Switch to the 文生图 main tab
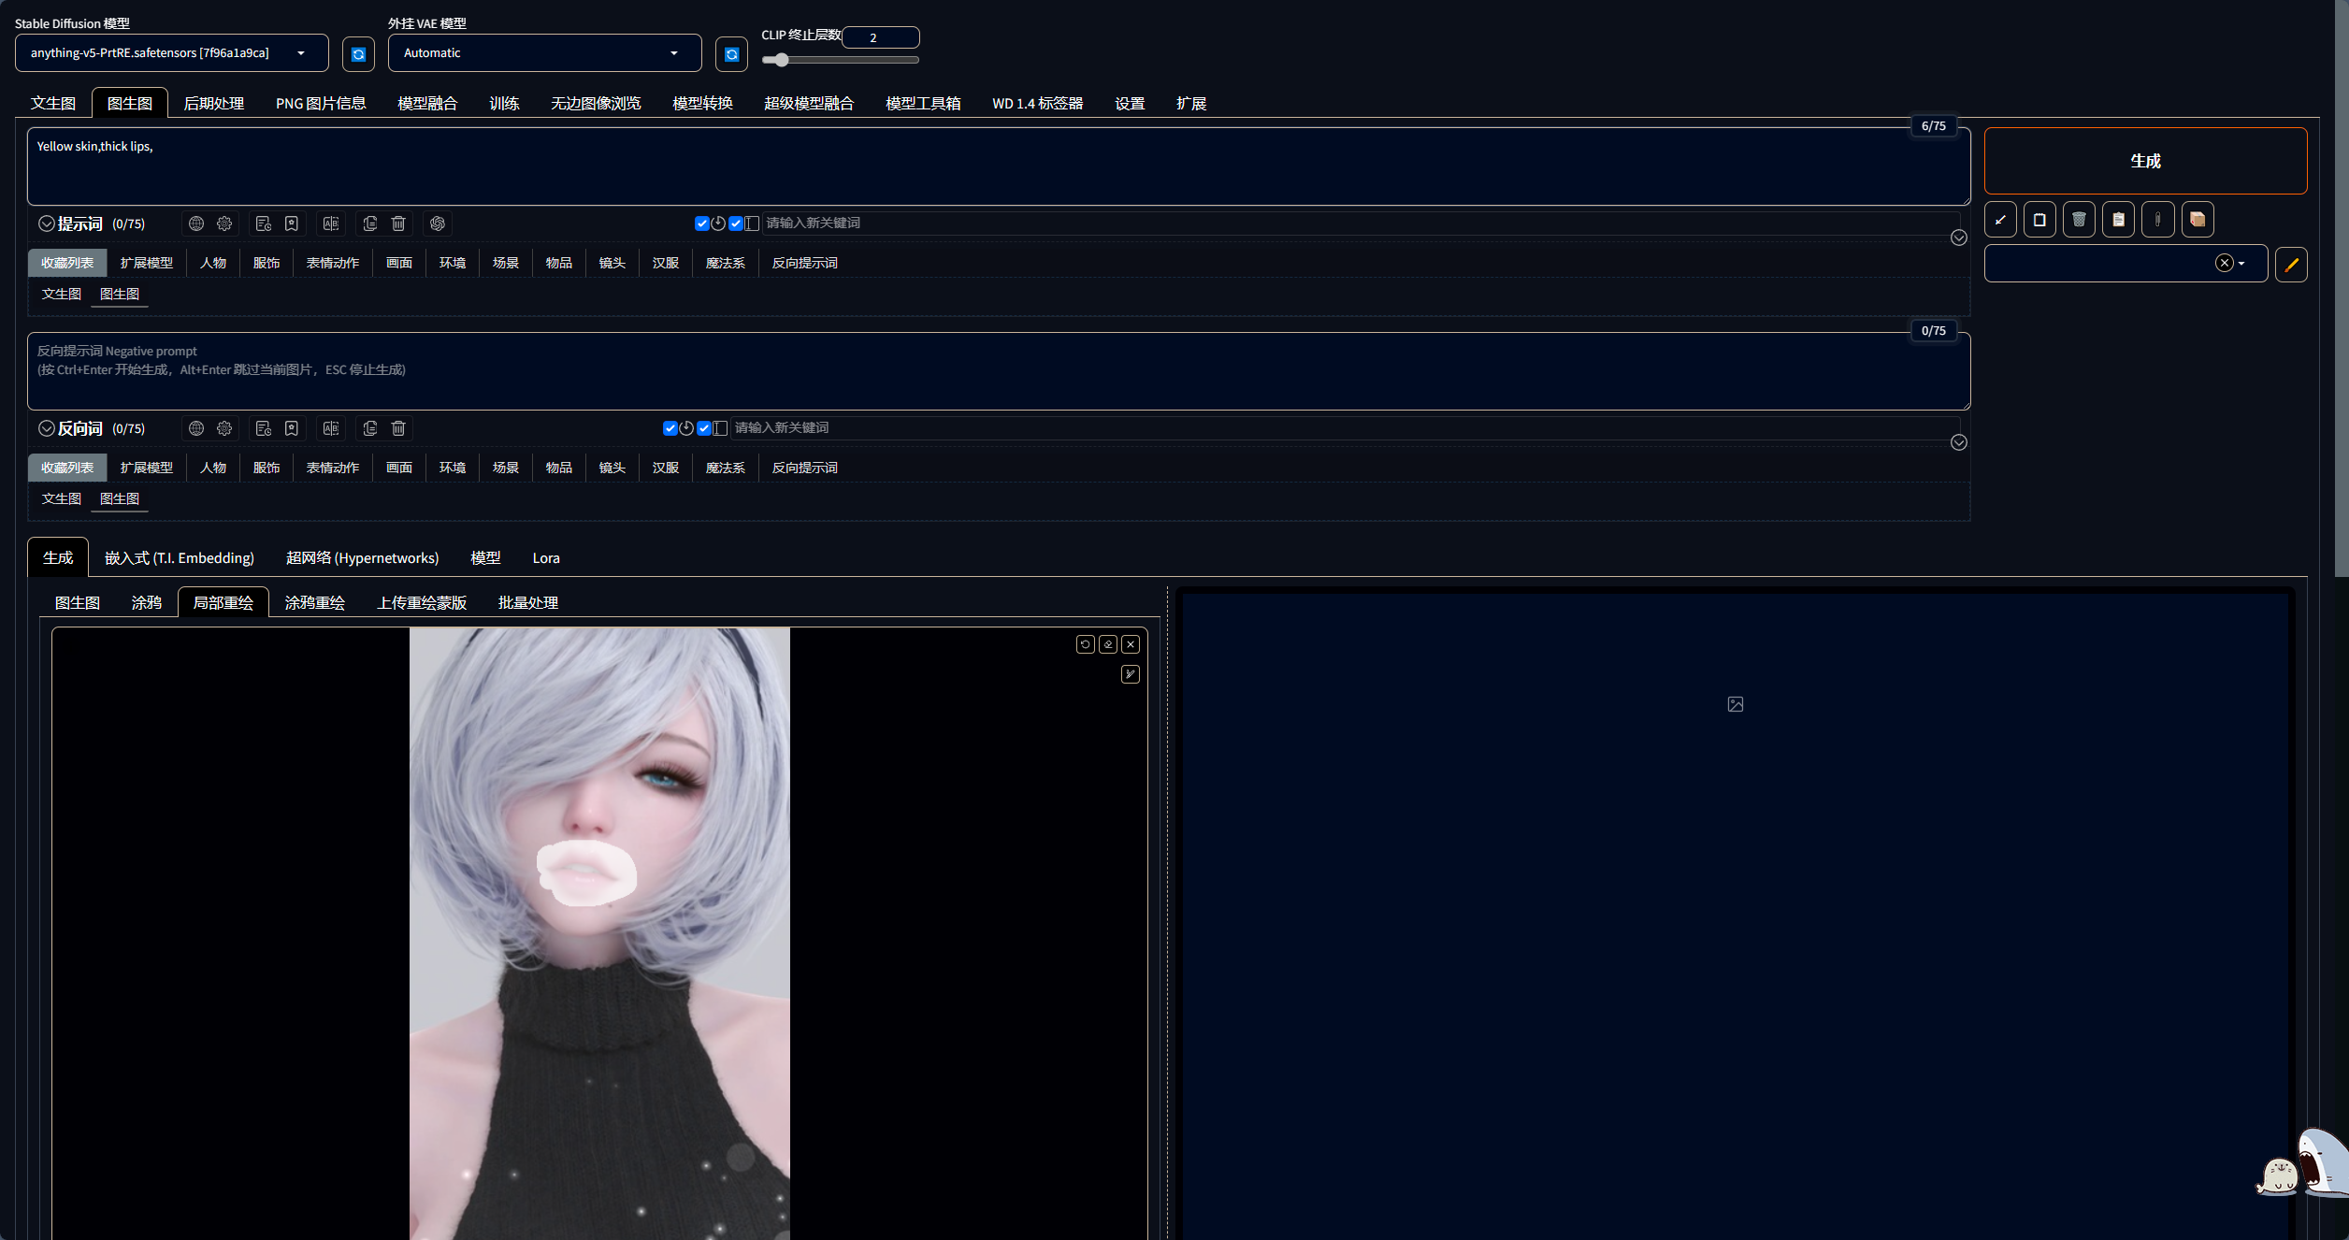Image resolution: width=2349 pixels, height=1240 pixels. pos(52,103)
